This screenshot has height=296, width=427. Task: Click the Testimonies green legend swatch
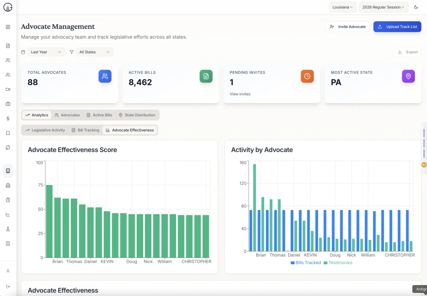(325, 263)
